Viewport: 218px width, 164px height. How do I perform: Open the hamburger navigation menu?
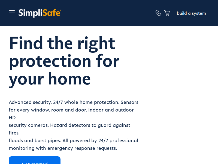(x=12, y=13)
